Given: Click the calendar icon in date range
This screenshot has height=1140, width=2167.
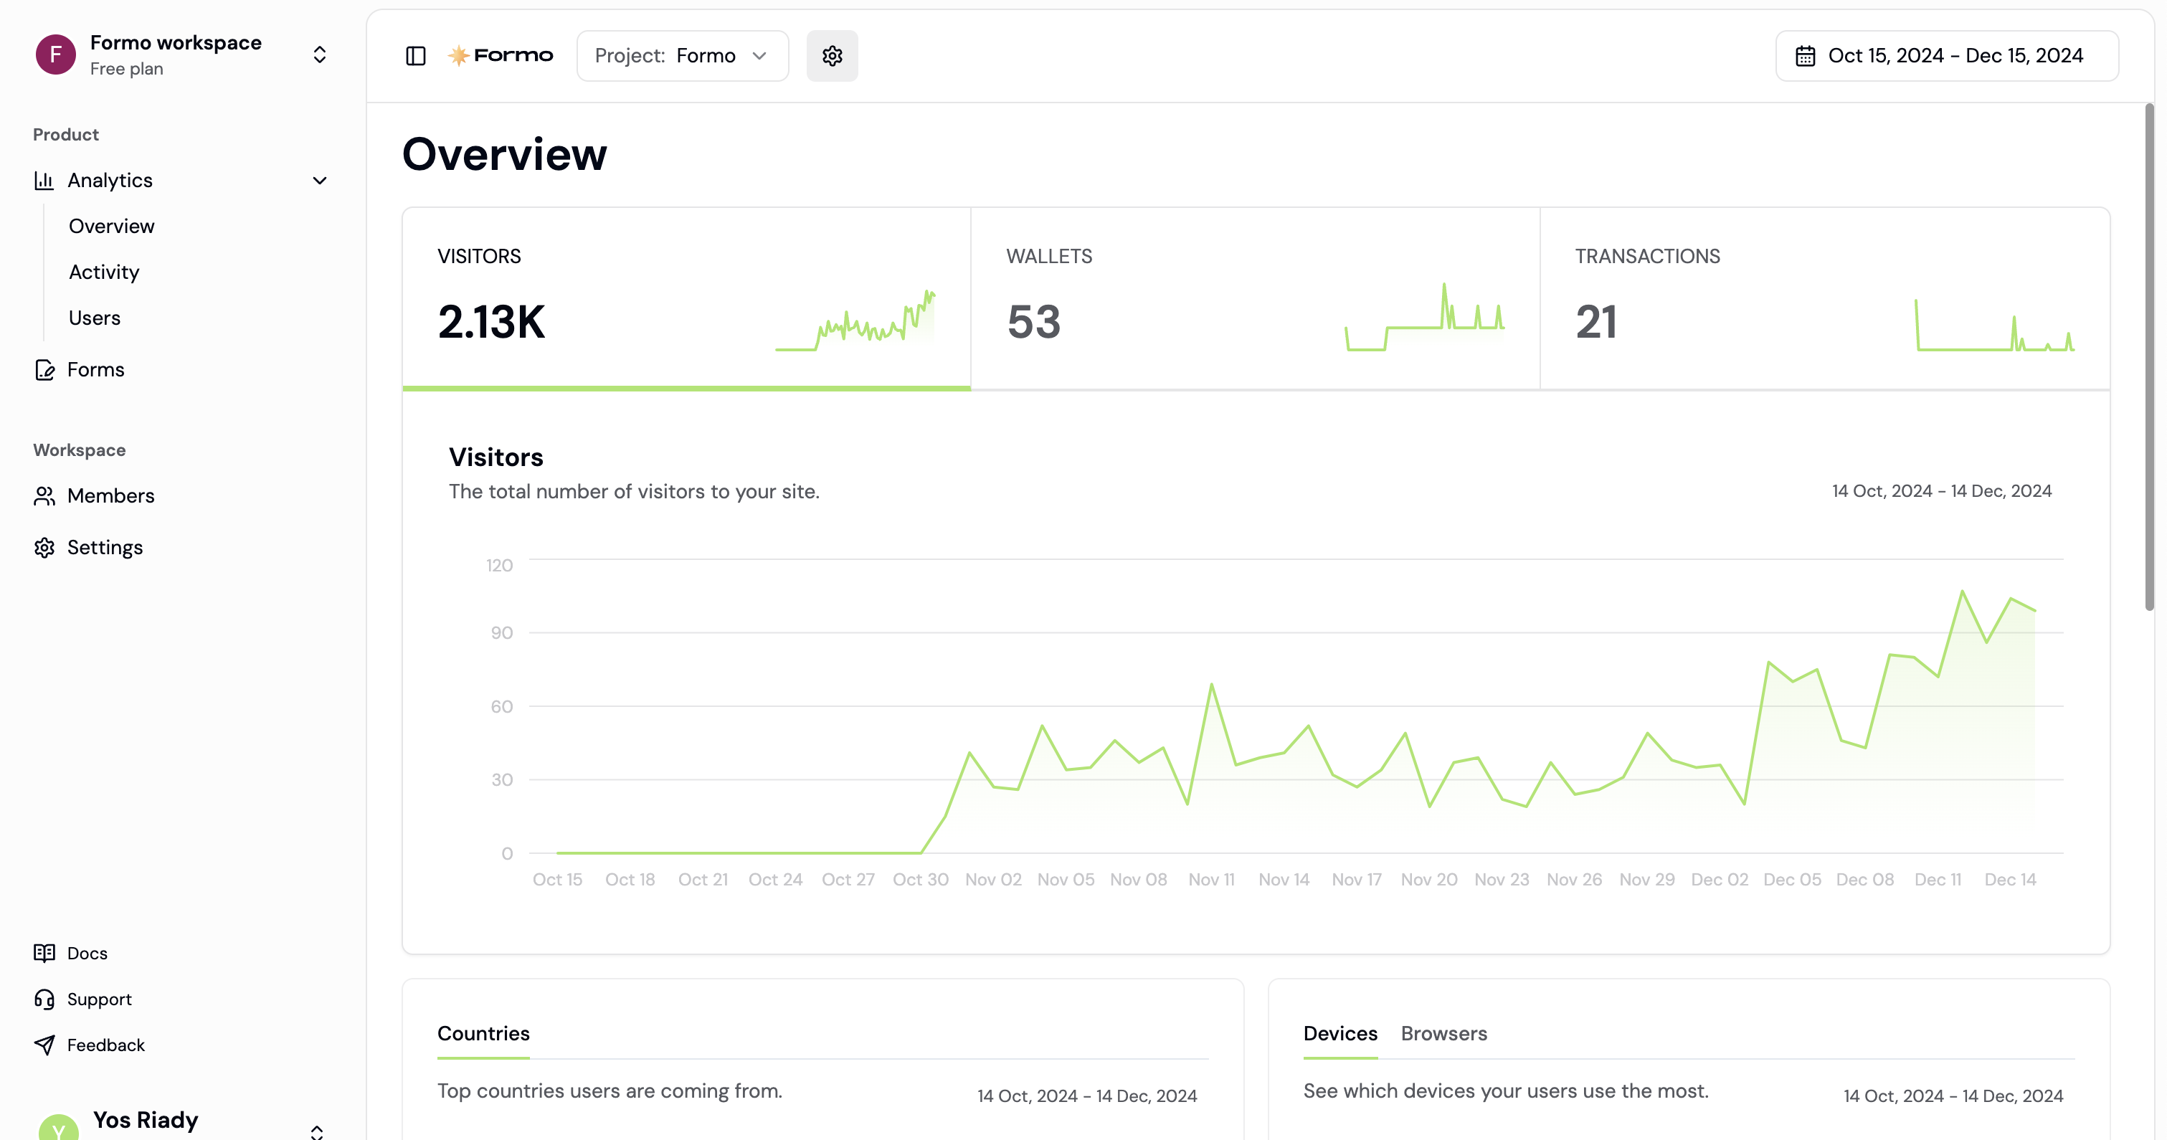Looking at the screenshot, I should (1806, 55).
